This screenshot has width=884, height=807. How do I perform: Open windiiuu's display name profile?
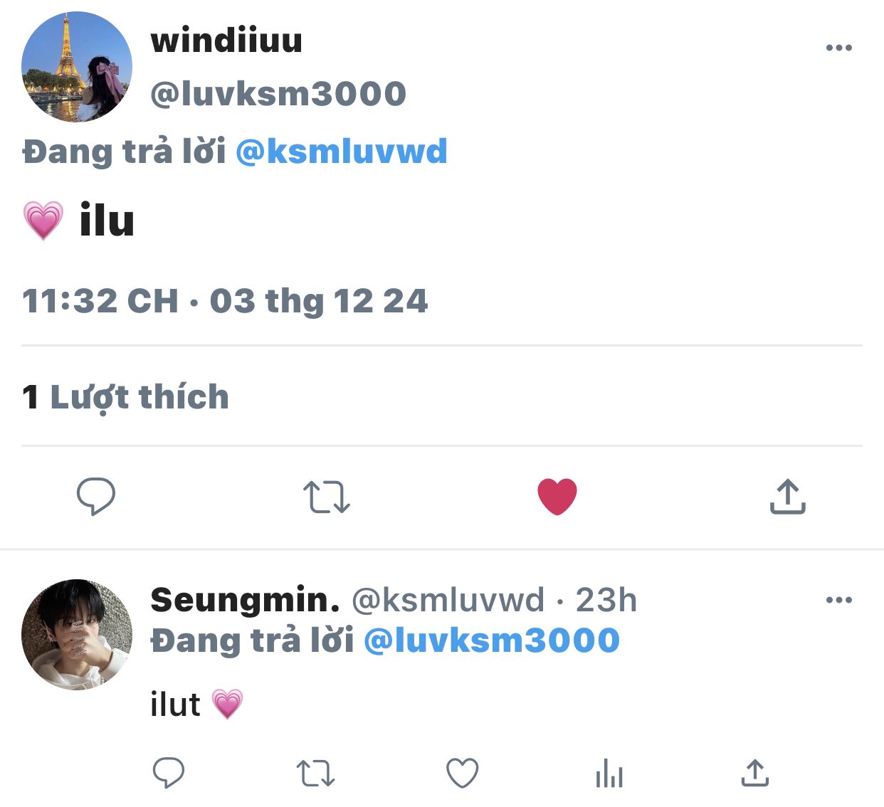226,40
